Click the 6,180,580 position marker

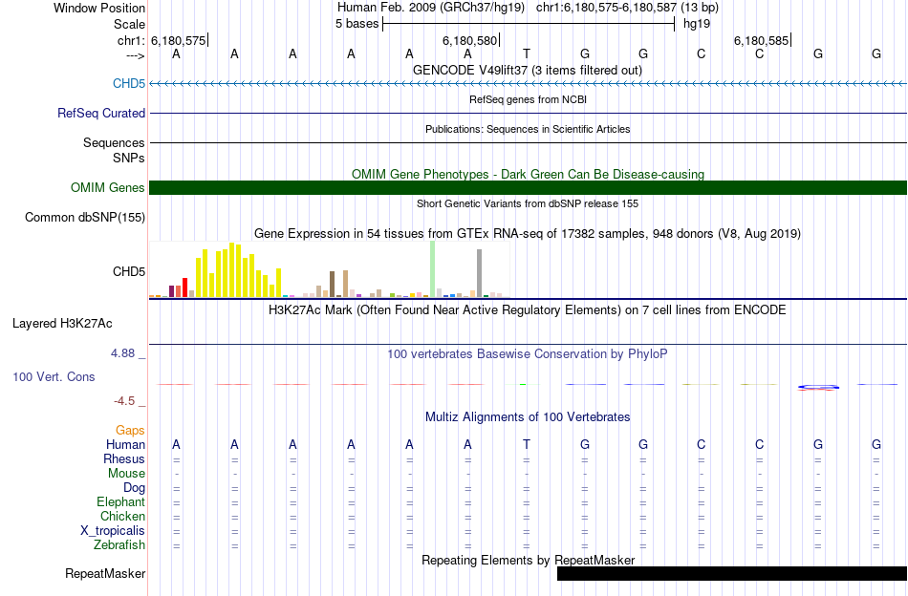[x=469, y=40]
